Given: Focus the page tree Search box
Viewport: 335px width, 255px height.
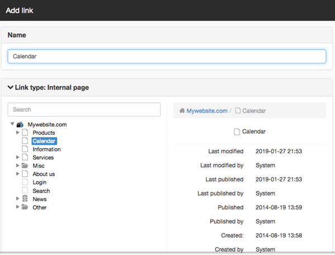Looking at the screenshot, I should coord(84,110).
